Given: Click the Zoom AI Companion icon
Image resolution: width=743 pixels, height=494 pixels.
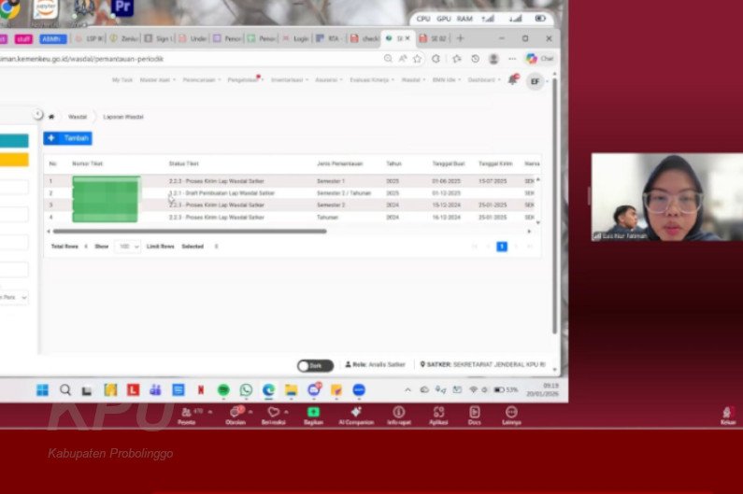Looking at the screenshot, I should pos(355,412).
